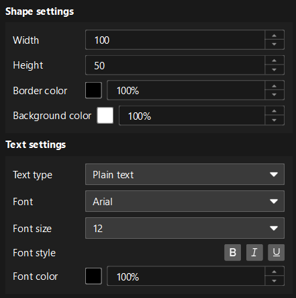Click the Background color label
Image resolution: width=296 pixels, height=298 pixels.
52,116
